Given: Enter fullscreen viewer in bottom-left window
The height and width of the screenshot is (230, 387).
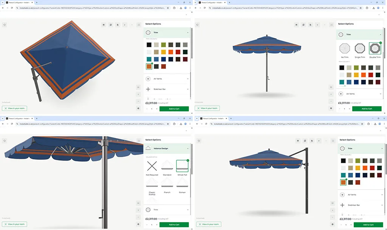Looking at the screenshot, I should 139,141.
